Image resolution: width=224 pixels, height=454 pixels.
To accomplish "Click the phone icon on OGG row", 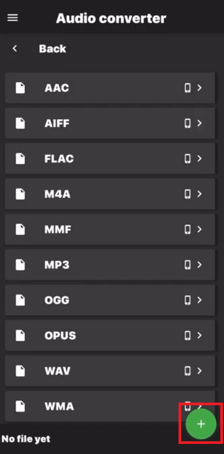I will coord(188,300).
